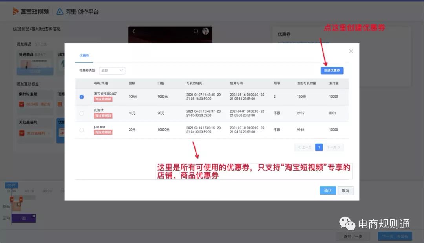Viewport: 424px width, 243px height.
Task: Click the 确认 button
Action: point(328,191)
